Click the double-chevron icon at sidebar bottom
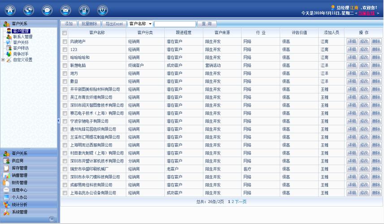 [52, 219]
